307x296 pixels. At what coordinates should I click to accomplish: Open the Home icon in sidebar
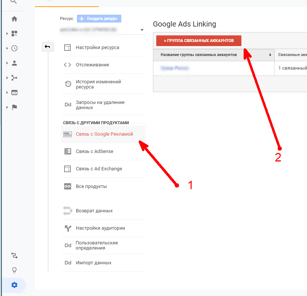pyautogui.click(x=14, y=19)
